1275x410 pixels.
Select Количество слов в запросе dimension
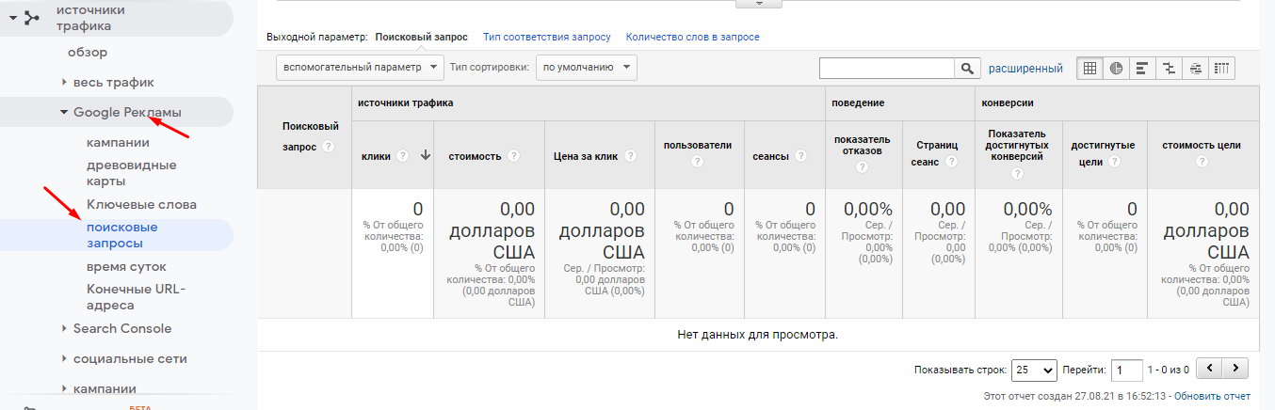pyautogui.click(x=692, y=38)
